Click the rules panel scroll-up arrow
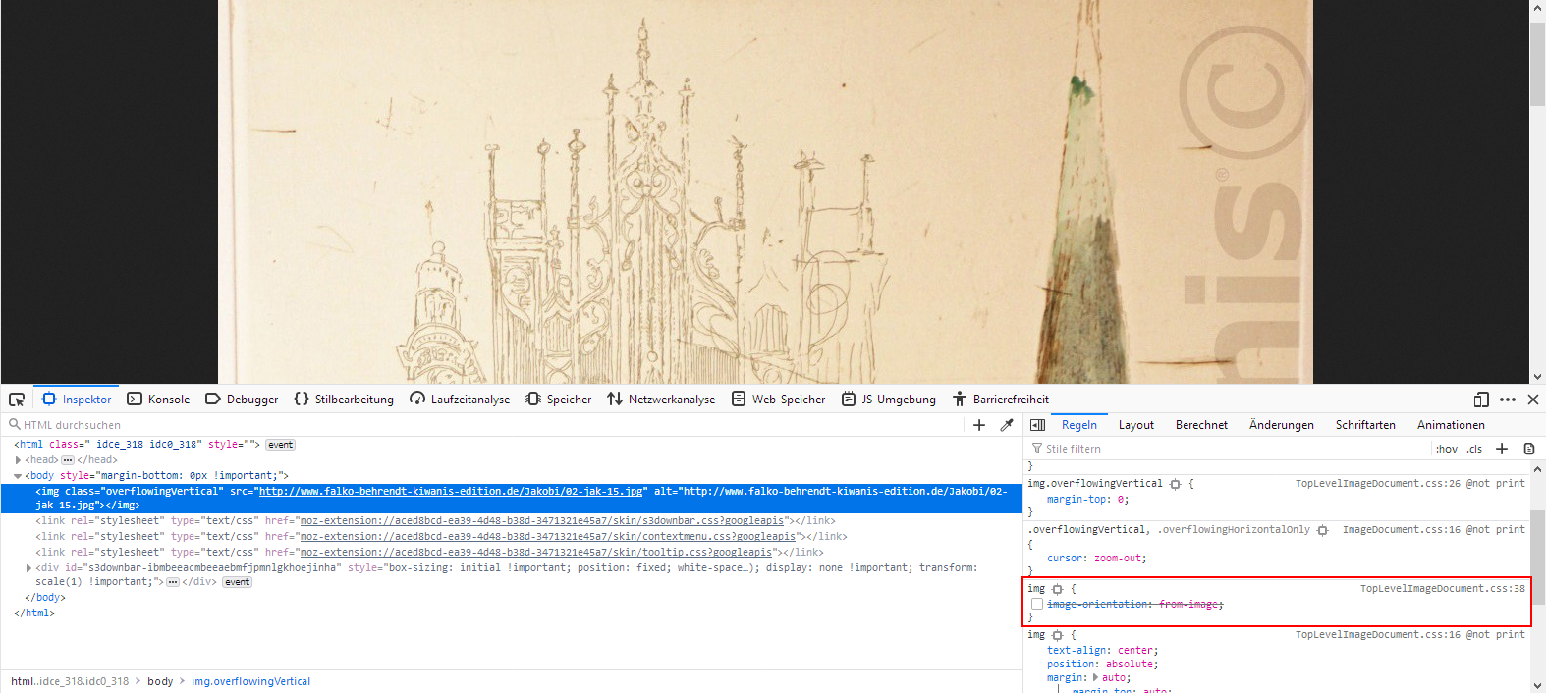 tap(1537, 469)
